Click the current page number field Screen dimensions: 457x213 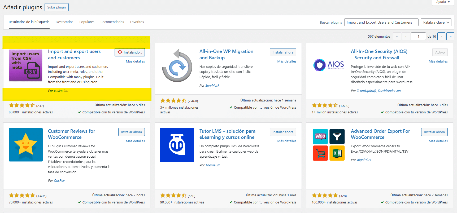click(x=418, y=36)
